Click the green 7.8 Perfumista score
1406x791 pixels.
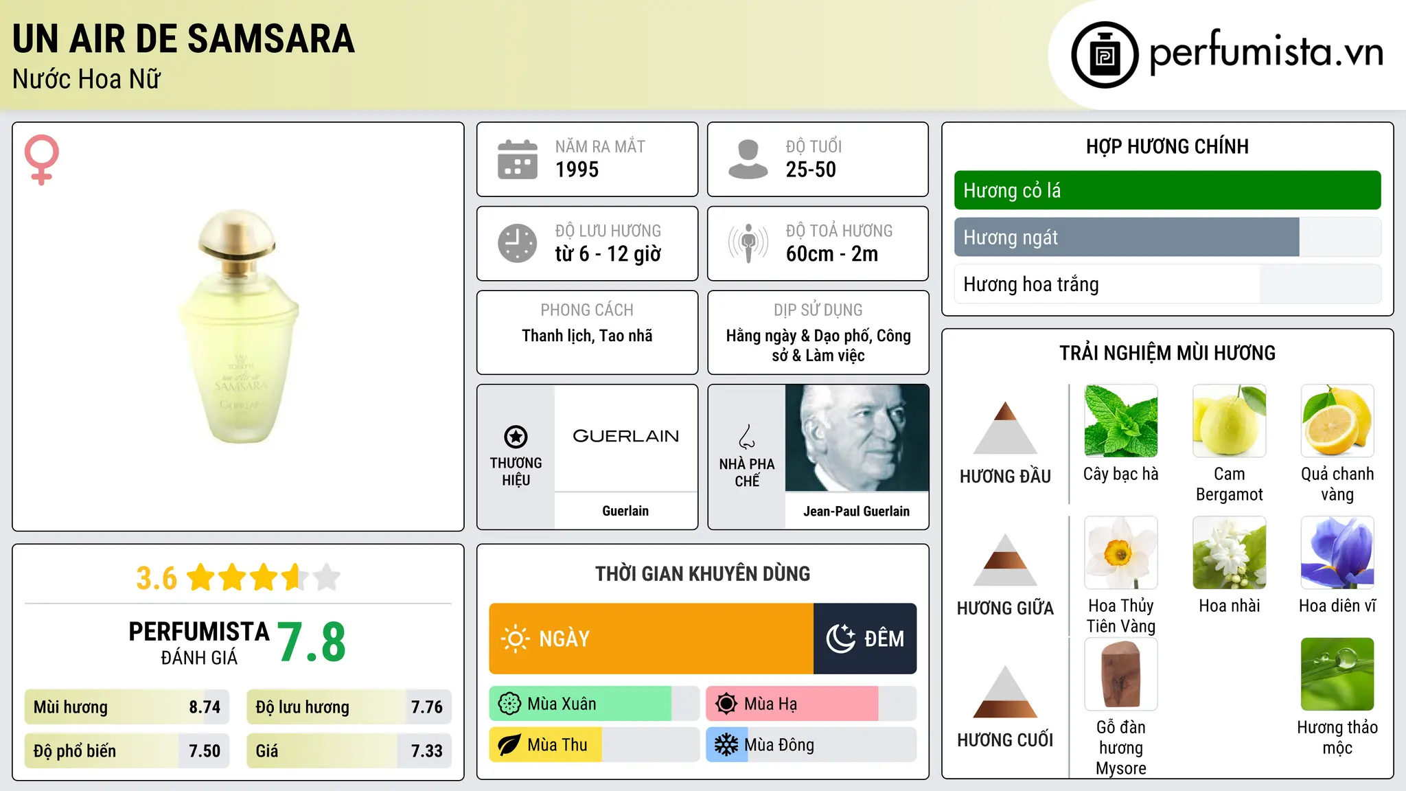pos(312,642)
